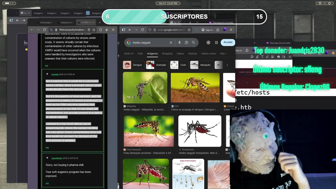Screen dimensions: 336x189
Task: Select the Dengue suggestion chip
Action: coord(133,65)
